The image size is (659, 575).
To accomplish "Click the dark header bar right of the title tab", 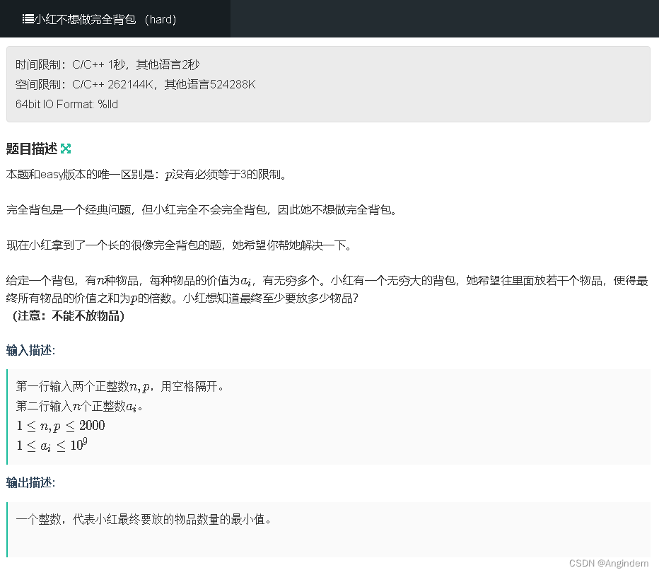I will pos(445,18).
